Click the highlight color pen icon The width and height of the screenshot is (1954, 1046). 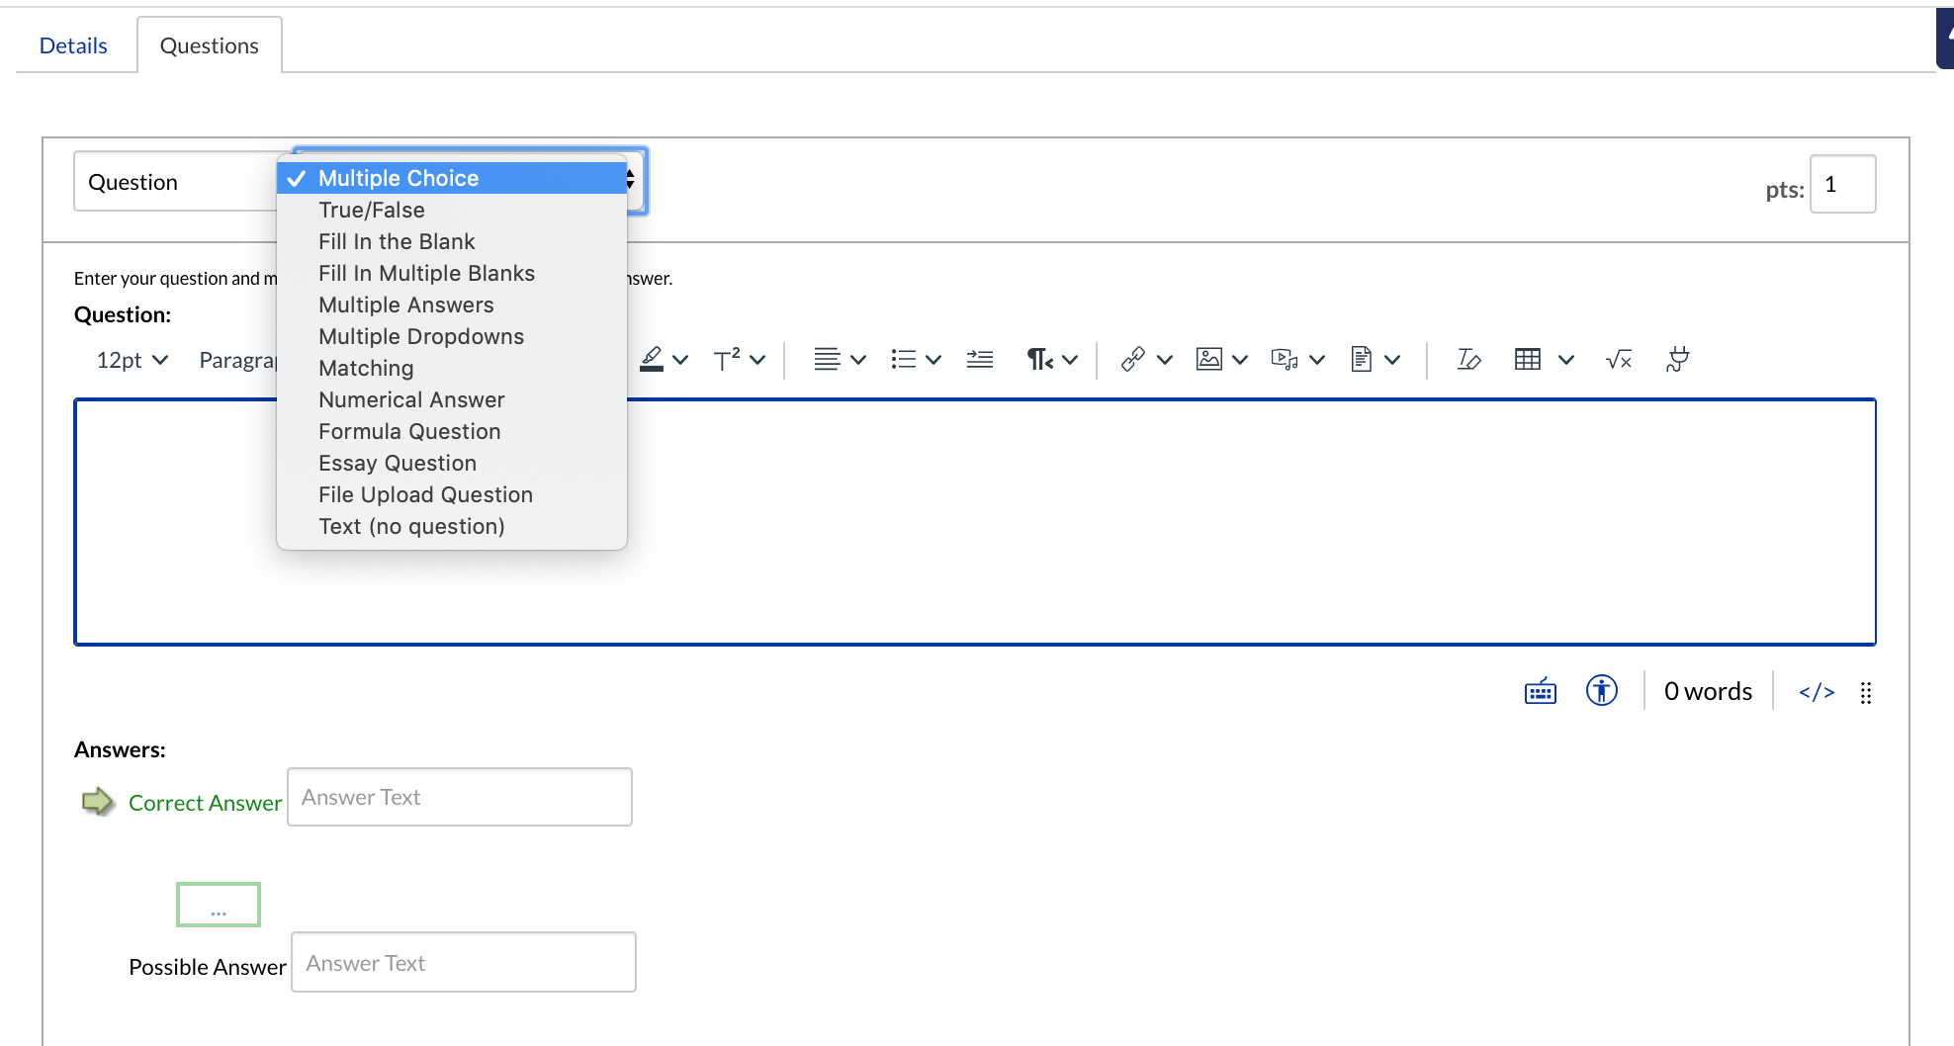coord(652,360)
